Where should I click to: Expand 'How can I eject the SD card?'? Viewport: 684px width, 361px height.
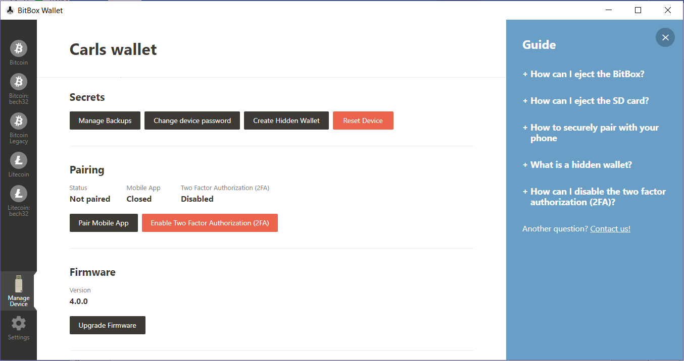585,101
